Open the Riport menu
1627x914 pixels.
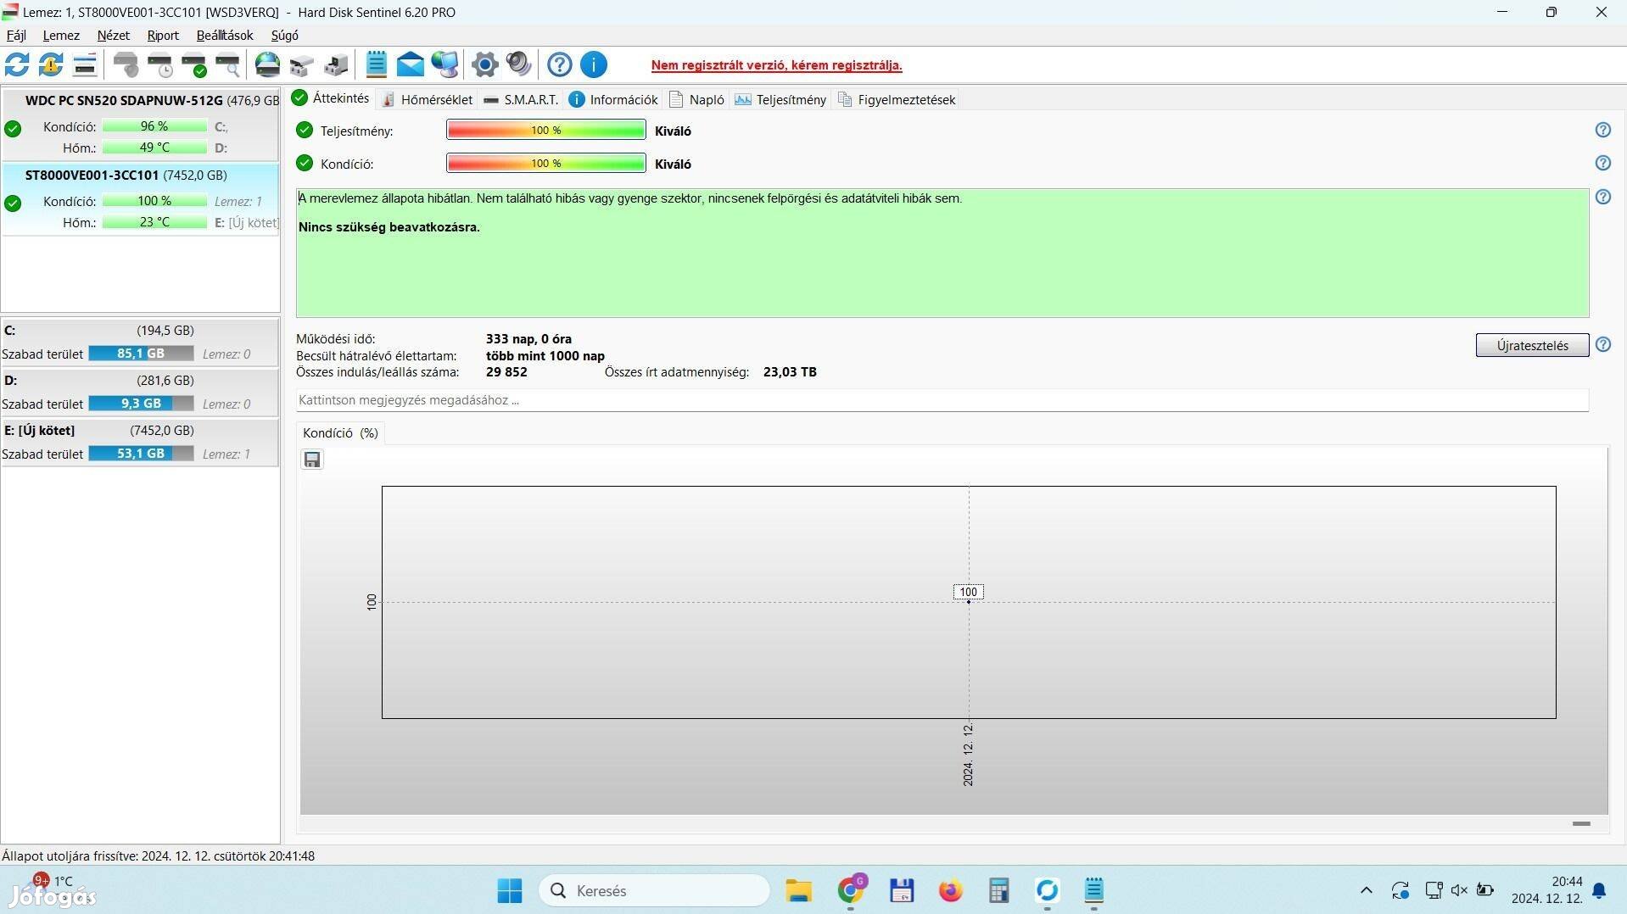pos(163,36)
